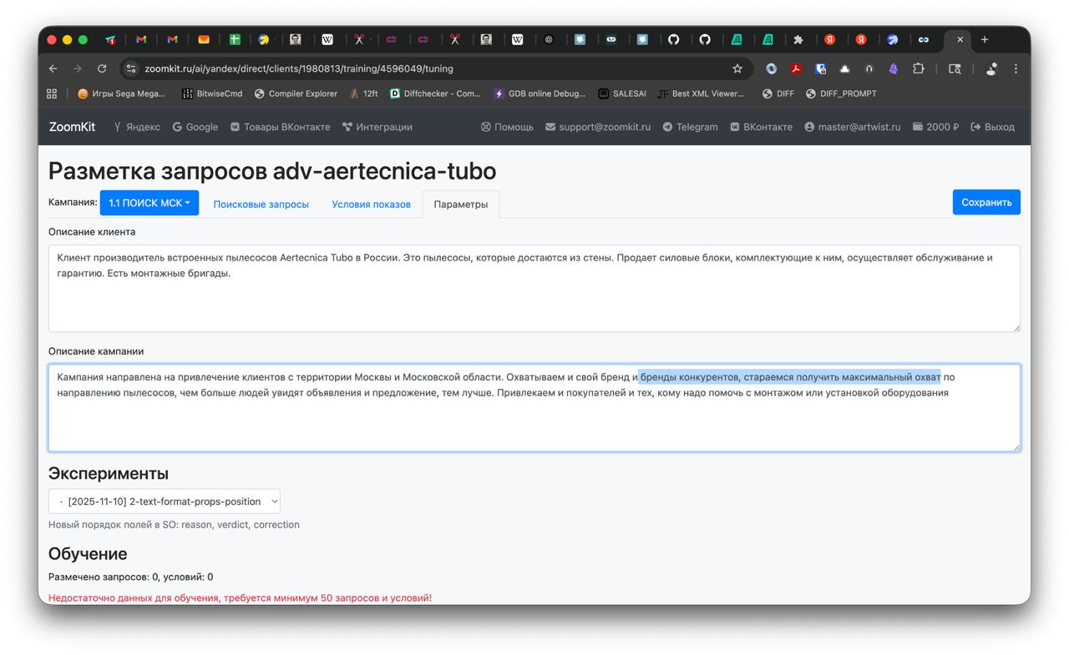The width and height of the screenshot is (1069, 655).
Task: Open the Bitwarden shield extension icon
Action: pyautogui.click(x=821, y=68)
